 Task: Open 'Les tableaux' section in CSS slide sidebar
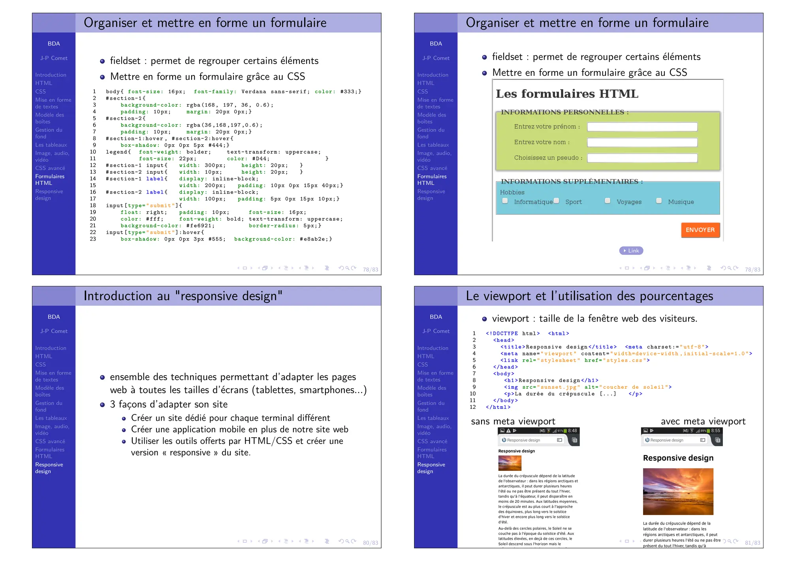click(51, 145)
